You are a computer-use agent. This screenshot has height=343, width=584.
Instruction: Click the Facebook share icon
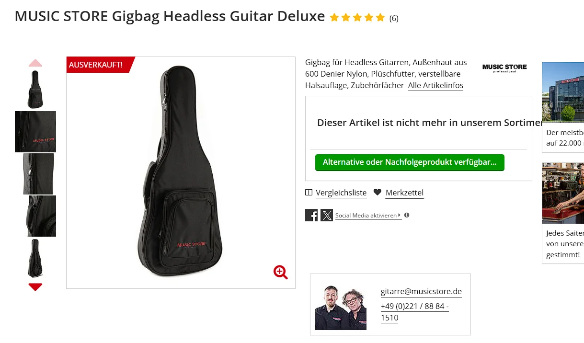coord(311,215)
